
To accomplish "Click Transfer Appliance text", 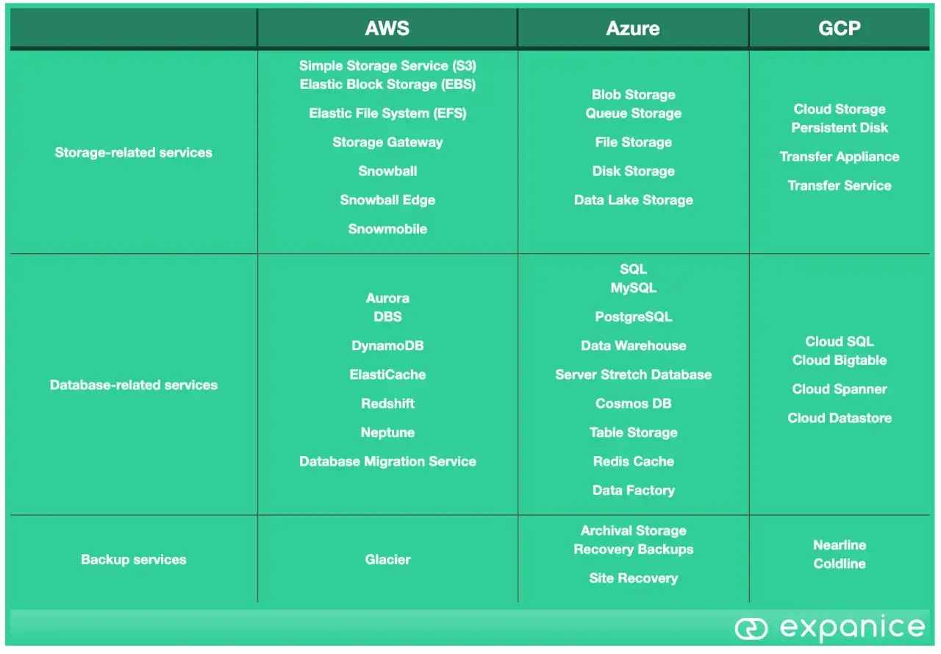I will coord(840,157).
